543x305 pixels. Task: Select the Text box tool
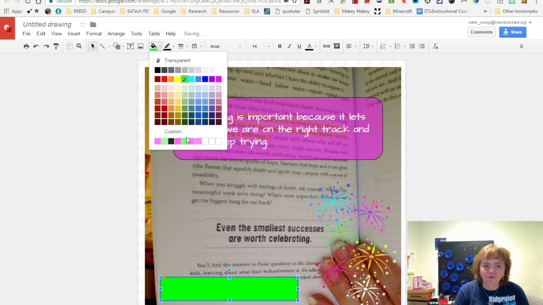point(131,46)
